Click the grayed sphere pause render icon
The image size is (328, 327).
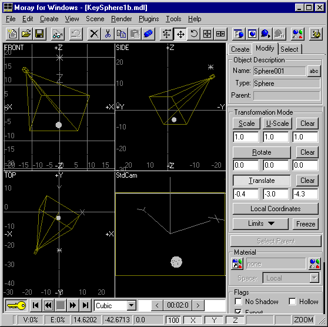coord(279,34)
